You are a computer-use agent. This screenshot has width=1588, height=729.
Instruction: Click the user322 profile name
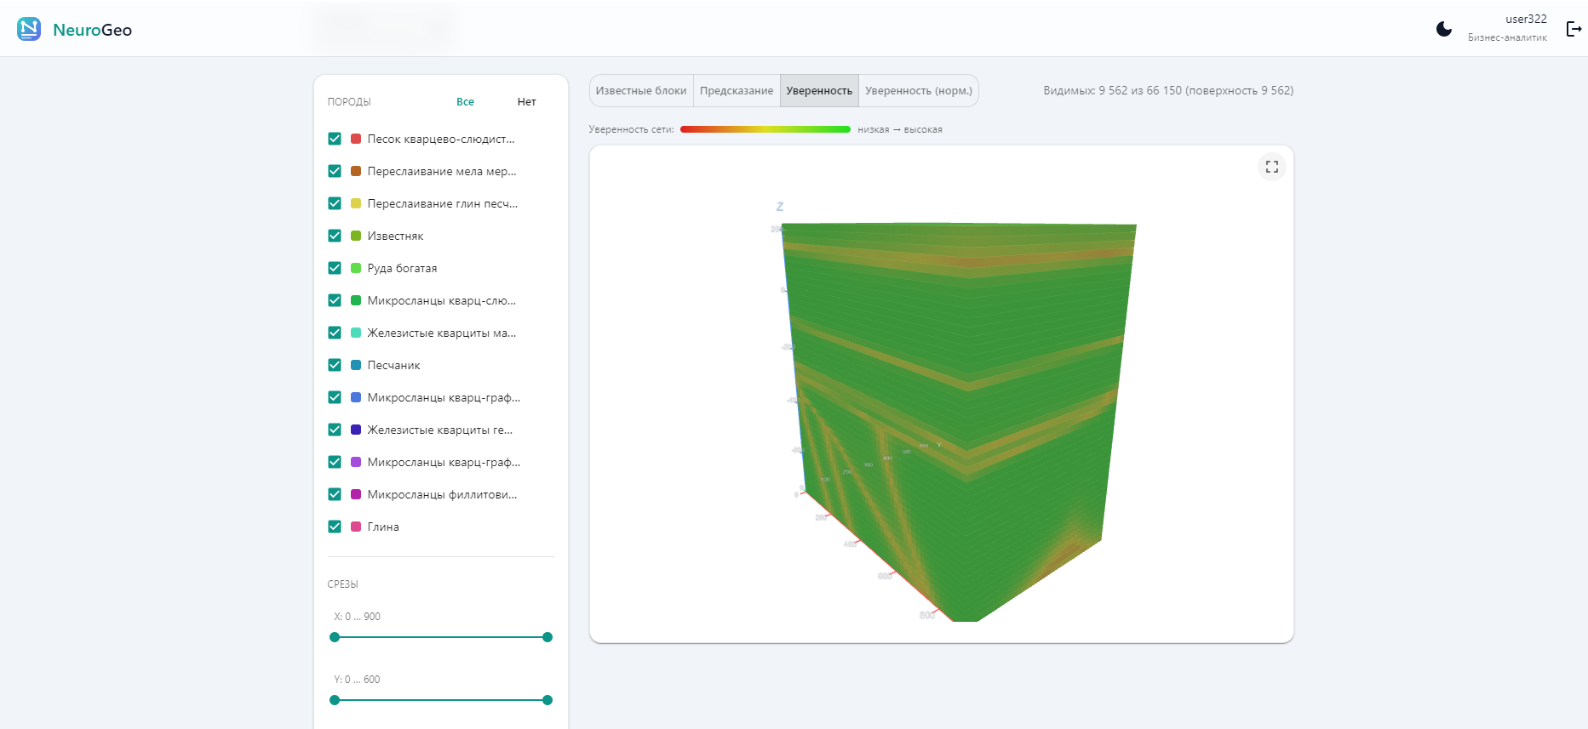tap(1526, 20)
